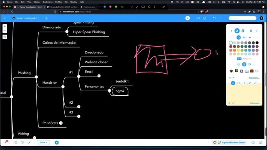Open the notifications icon in footer
The width and height of the screenshot is (267, 150).
click(x=6, y=142)
